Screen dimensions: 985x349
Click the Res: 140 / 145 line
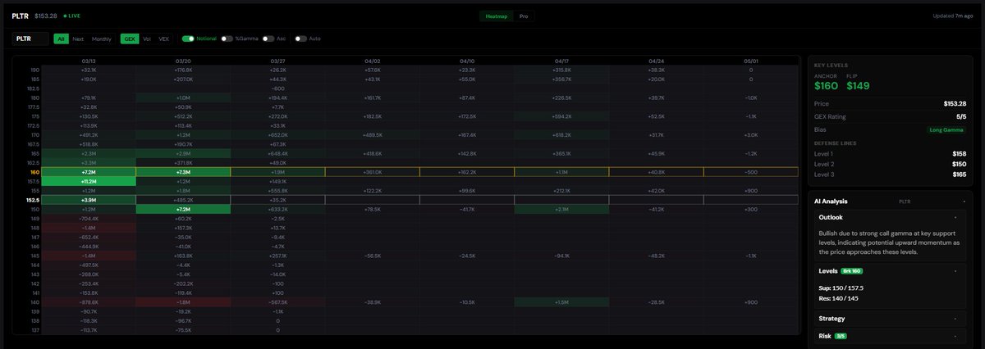tap(841, 298)
